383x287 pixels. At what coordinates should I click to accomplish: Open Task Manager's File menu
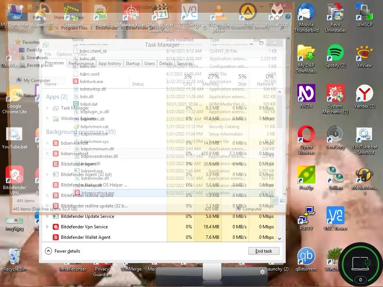pyautogui.click(x=48, y=54)
